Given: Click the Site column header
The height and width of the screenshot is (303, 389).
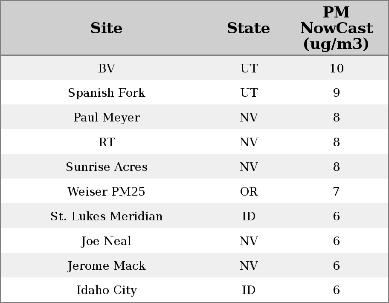Looking at the screenshot, I should (x=107, y=29).
